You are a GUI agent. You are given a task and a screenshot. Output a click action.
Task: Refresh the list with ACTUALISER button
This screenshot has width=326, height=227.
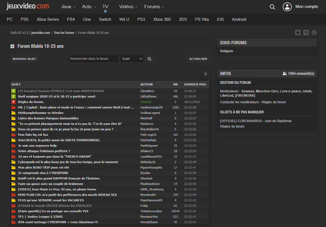(198, 59)
